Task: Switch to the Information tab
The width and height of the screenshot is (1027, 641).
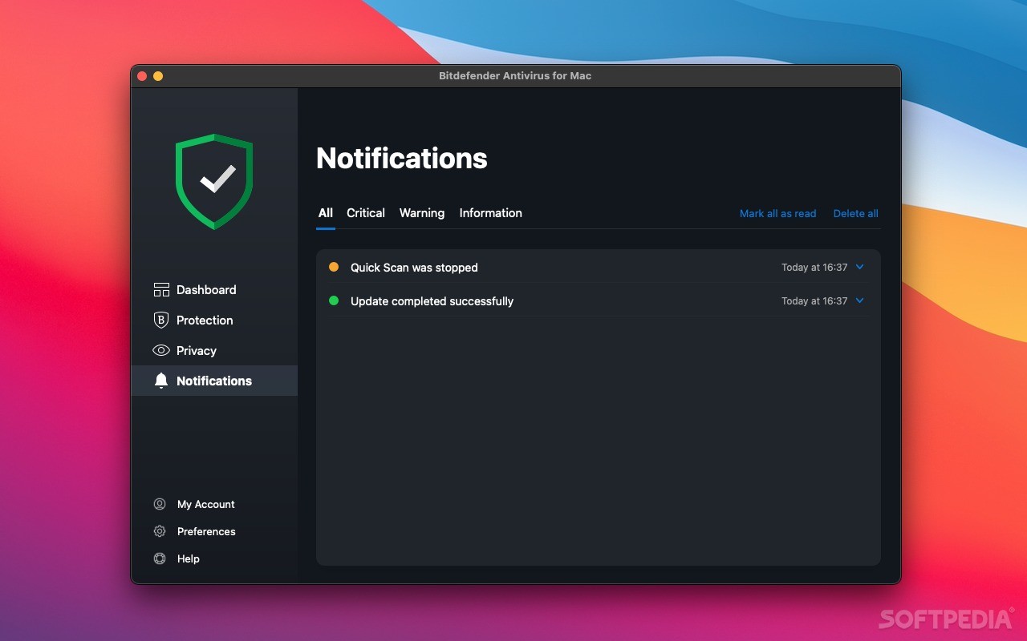Action: pyautogui.click(x=491, y=213)
